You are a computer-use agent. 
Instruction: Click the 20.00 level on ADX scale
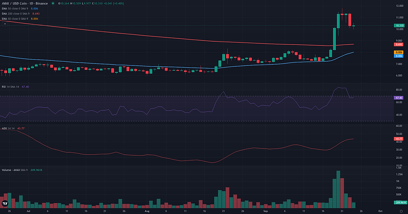(399, 157)
